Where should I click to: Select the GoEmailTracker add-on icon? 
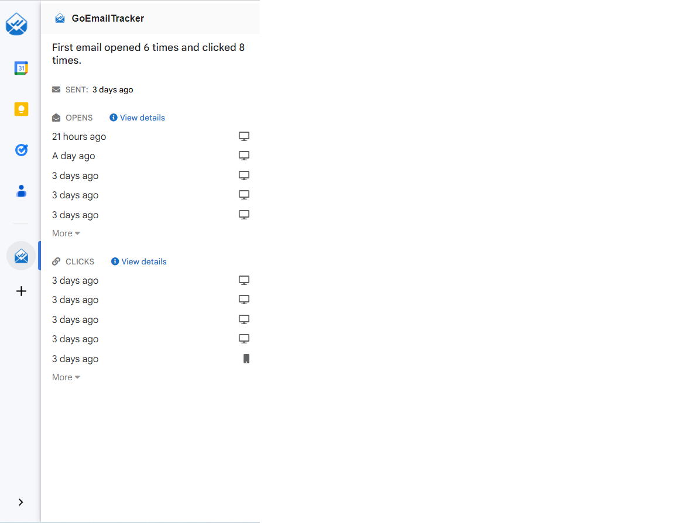pos(21,256)
